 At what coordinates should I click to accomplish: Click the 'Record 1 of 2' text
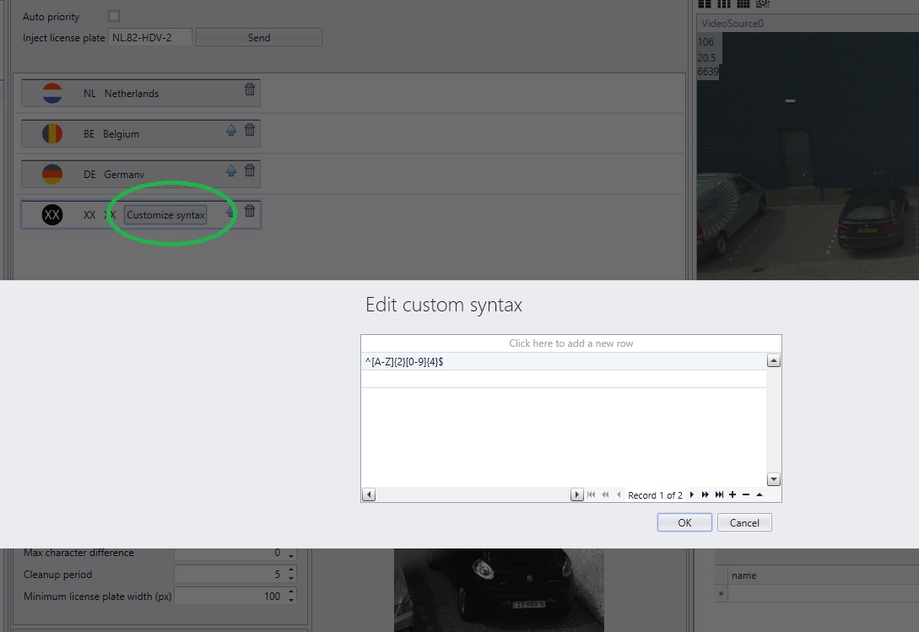655,495
